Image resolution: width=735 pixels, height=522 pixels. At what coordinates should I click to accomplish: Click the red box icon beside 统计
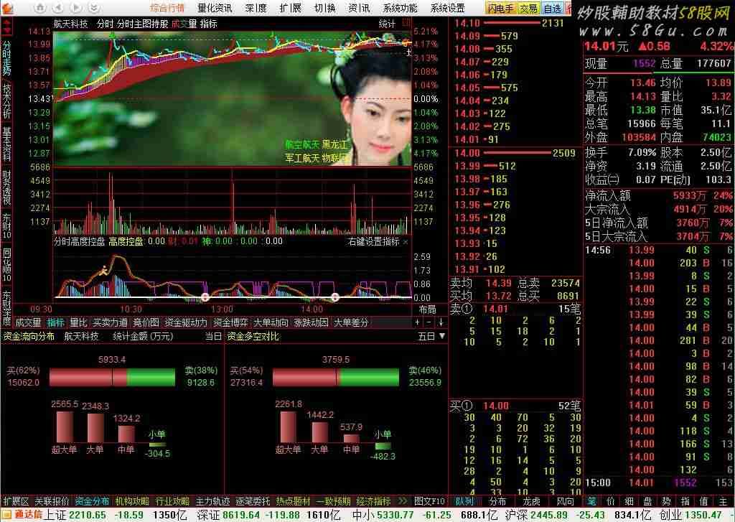(406, 22)
